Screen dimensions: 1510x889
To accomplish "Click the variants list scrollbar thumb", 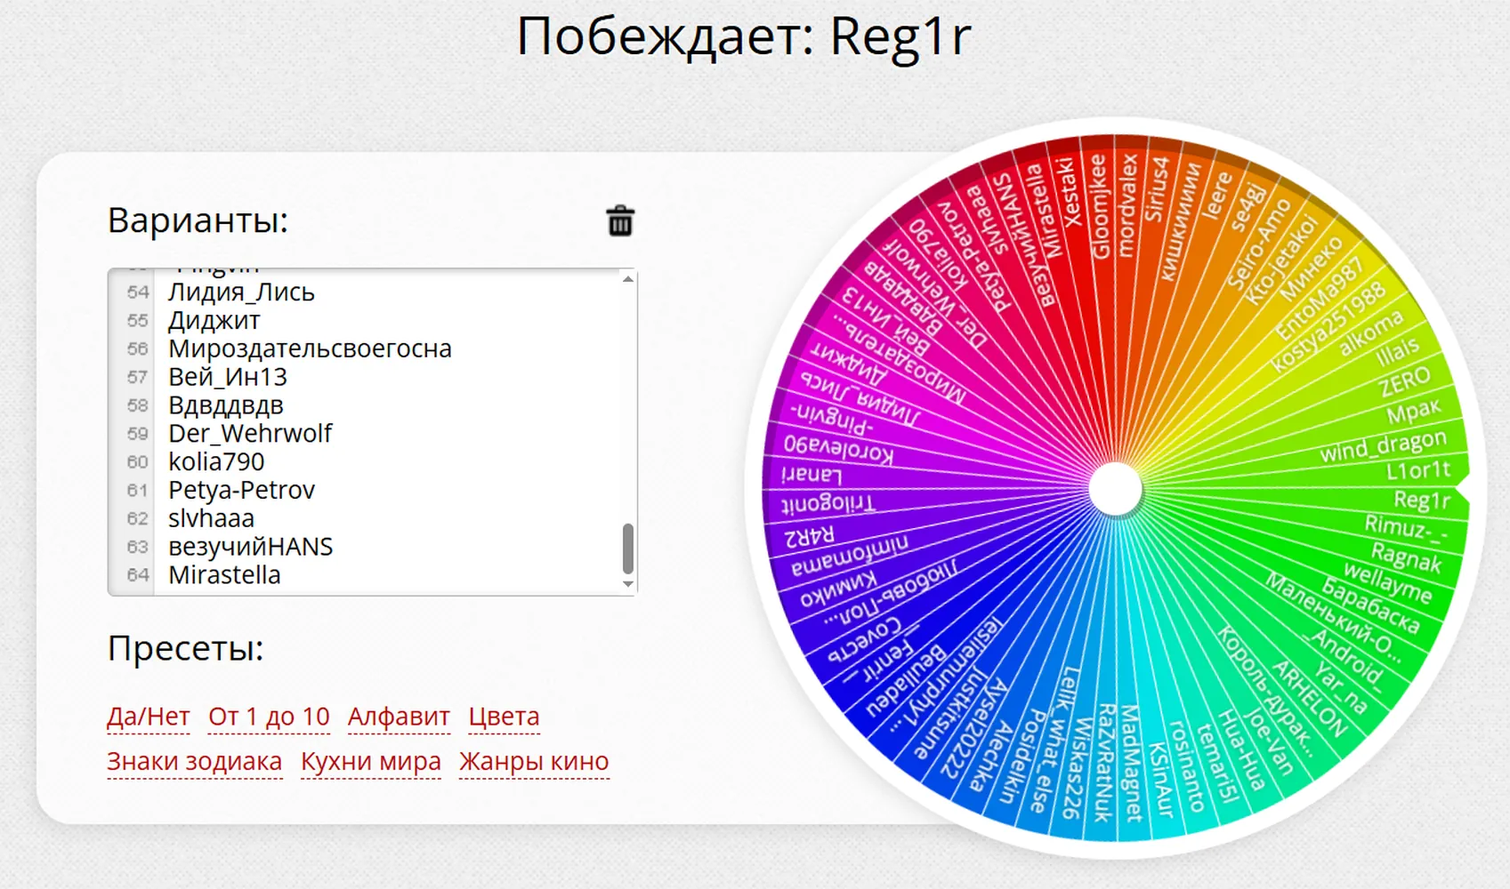I will pos(628,549).
